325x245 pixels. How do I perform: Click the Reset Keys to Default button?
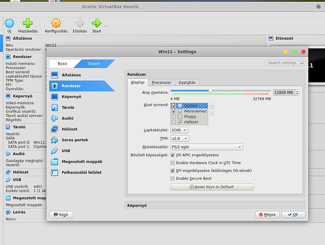(212, 187)
